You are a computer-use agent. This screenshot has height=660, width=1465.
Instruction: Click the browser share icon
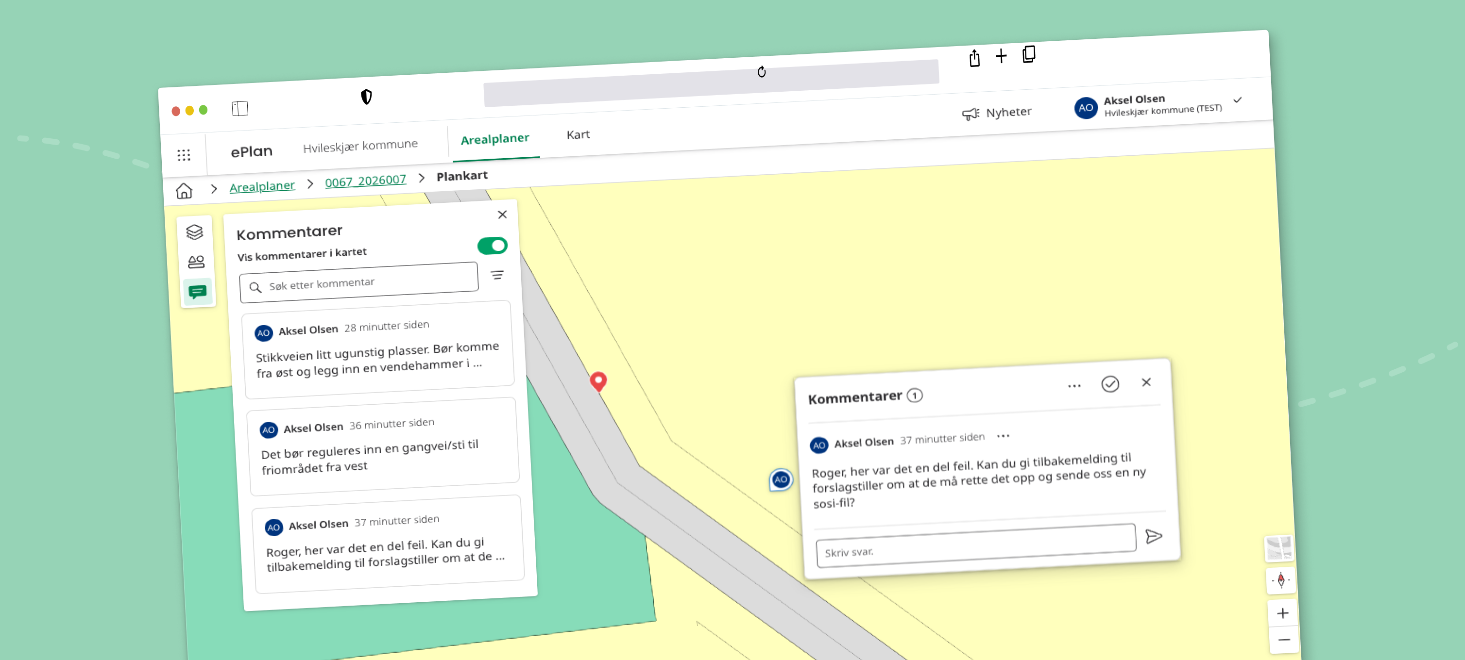coord(974,58)
